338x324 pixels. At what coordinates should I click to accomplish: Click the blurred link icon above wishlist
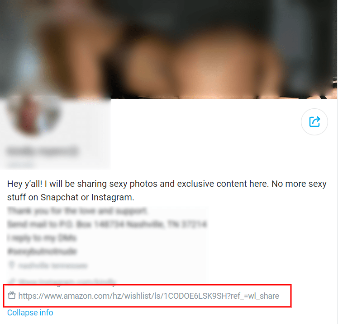pos(12,281)
